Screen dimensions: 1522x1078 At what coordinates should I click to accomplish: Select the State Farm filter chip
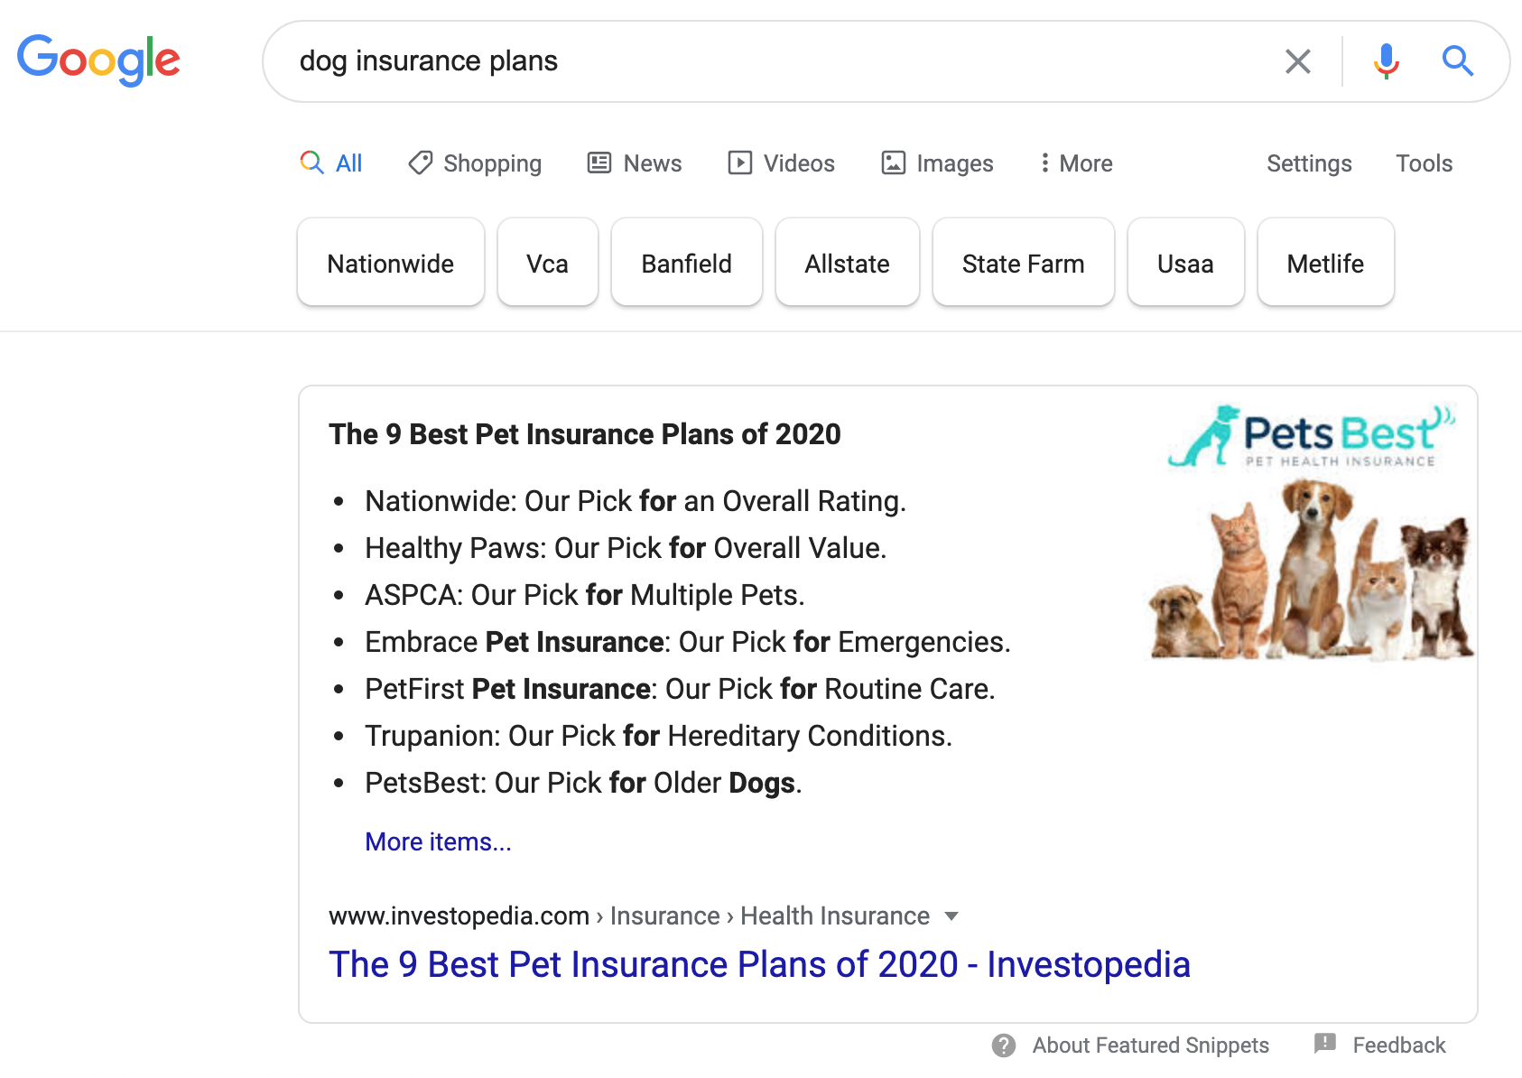pyautogui.click(x=1023, y=263)
